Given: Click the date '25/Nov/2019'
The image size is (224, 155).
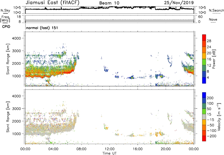Looking at the screenshot, I should point(179,3).
